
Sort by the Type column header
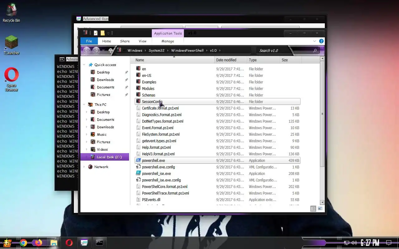tap(263, 60)
